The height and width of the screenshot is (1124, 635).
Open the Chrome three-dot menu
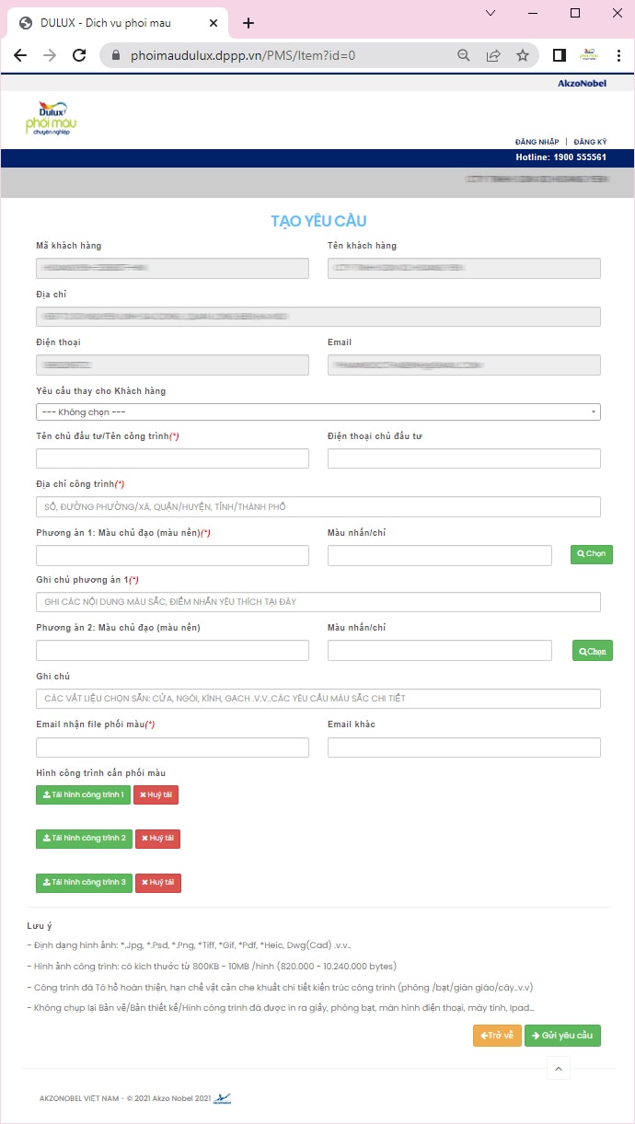tap(618, 55)
